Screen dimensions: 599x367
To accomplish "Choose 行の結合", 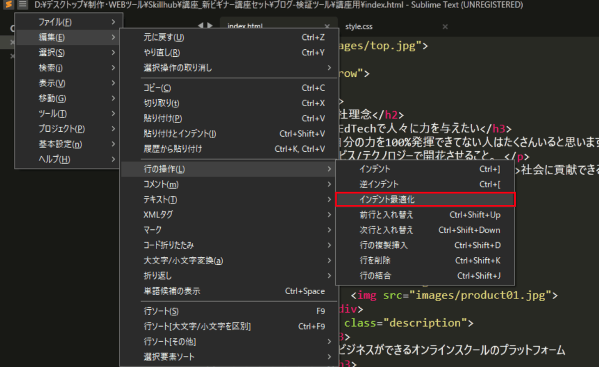I will pos(425,276).
